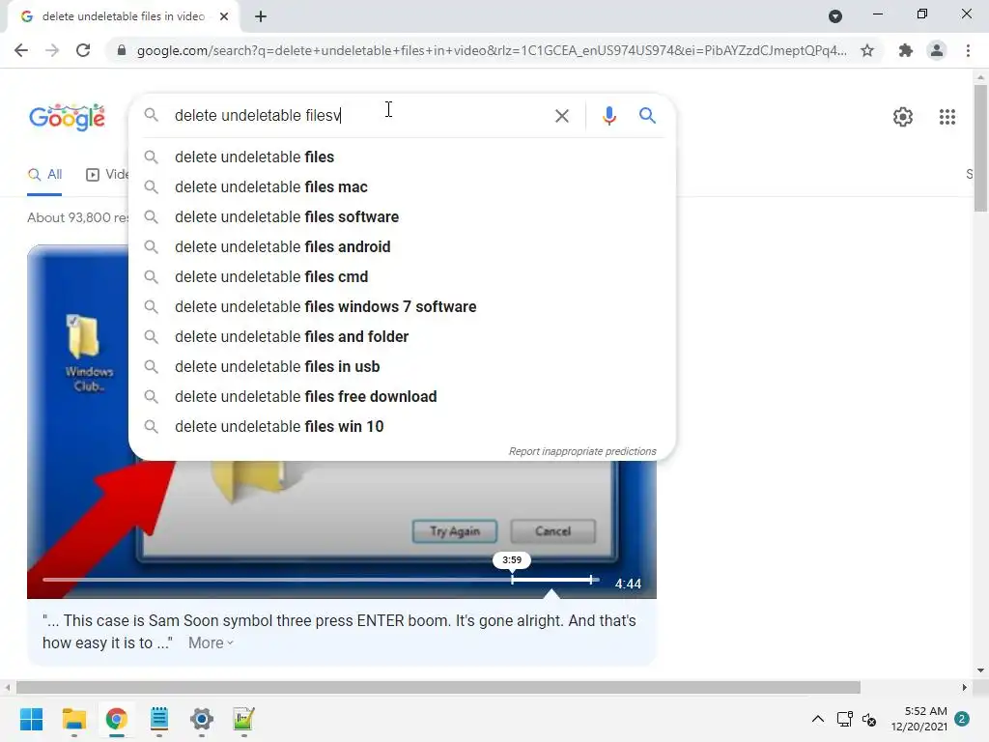The height and width of the screenshot is (742, 989).
Task: Open the Chrome extensions puzzle icon
Action: point(906,50)
